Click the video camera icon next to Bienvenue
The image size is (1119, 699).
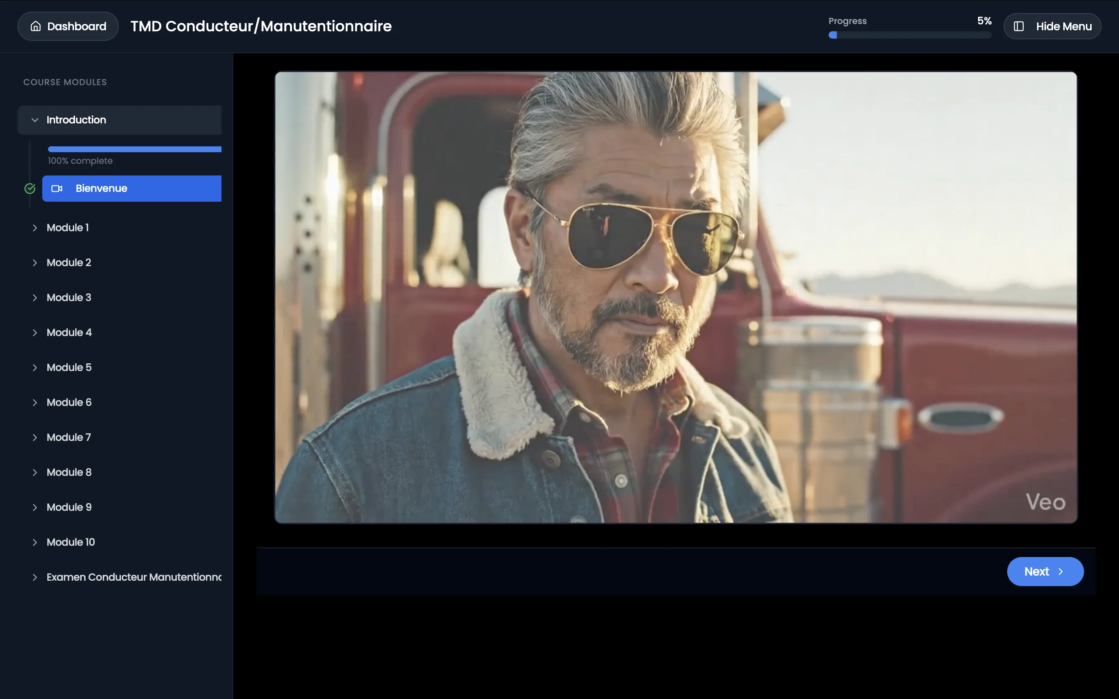click(x=57, y=189)
